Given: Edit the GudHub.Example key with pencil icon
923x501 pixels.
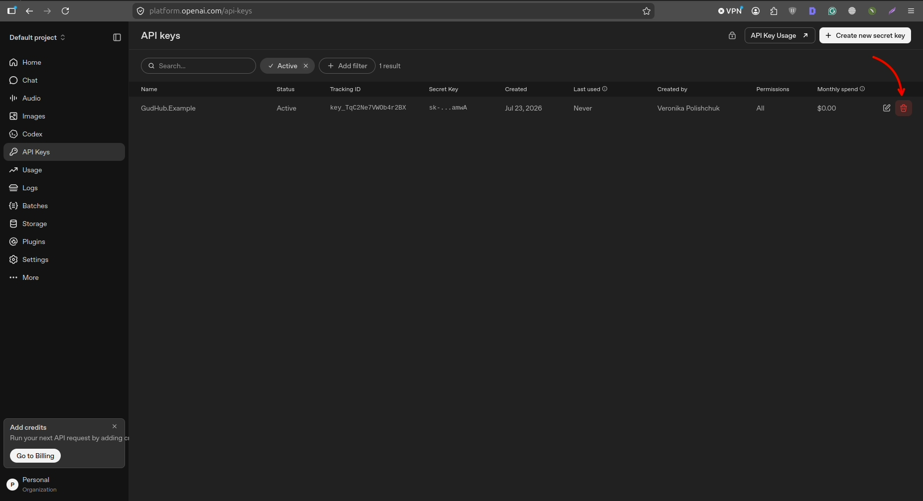Looking at the screenshot, I should click(887, 108).
